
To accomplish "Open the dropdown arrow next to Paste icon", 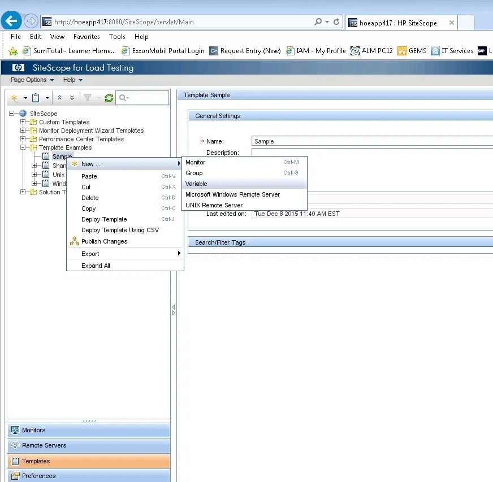I will pos(47,98).
